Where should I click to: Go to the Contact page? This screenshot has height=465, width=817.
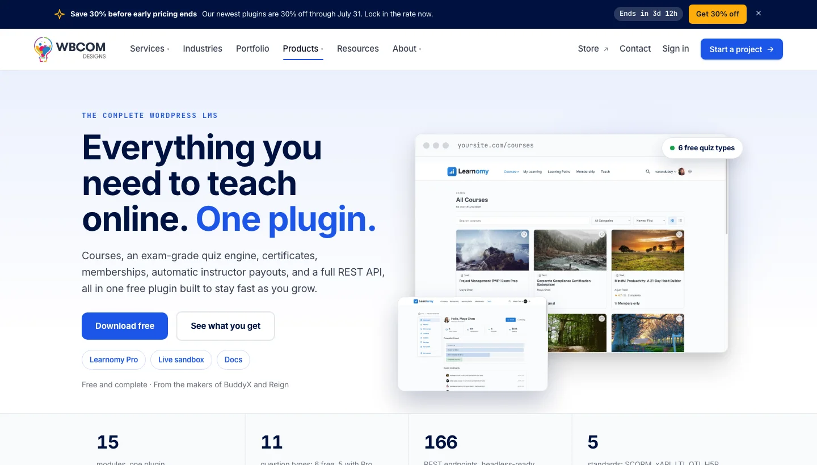click(x=635, y=49)
